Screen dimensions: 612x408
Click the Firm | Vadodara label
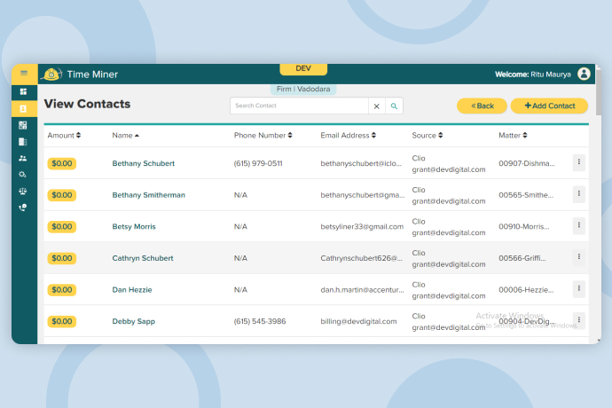303,89
